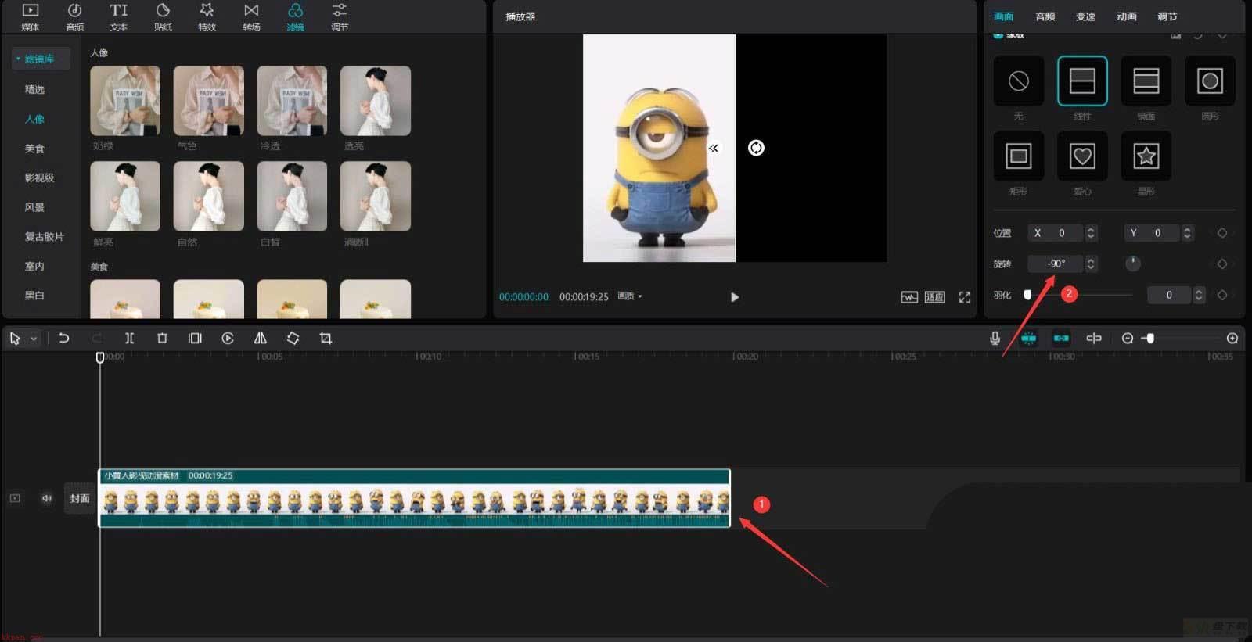Select the 爱心 heart mask
Image resolution: width=1252 pixels, height=642 pixels.
[1082, 156]
